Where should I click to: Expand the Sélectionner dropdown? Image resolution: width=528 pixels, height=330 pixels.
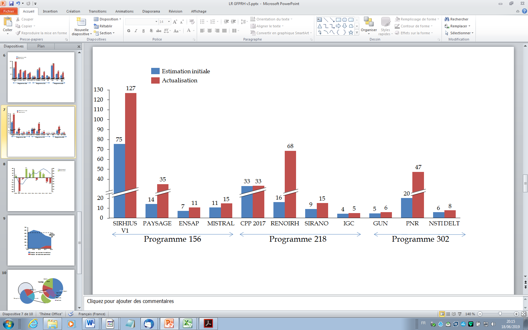(461, 33)
